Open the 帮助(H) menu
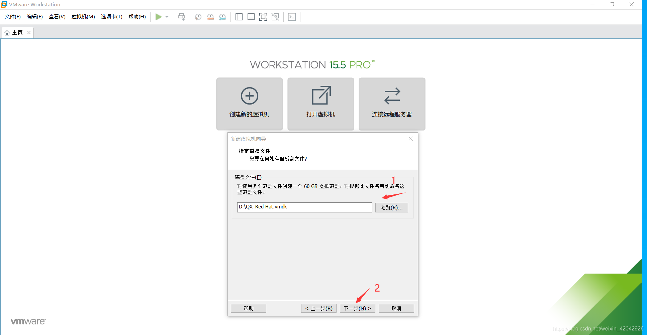The image size is (647, 335). pyautogui.click(x=137, y=17)
